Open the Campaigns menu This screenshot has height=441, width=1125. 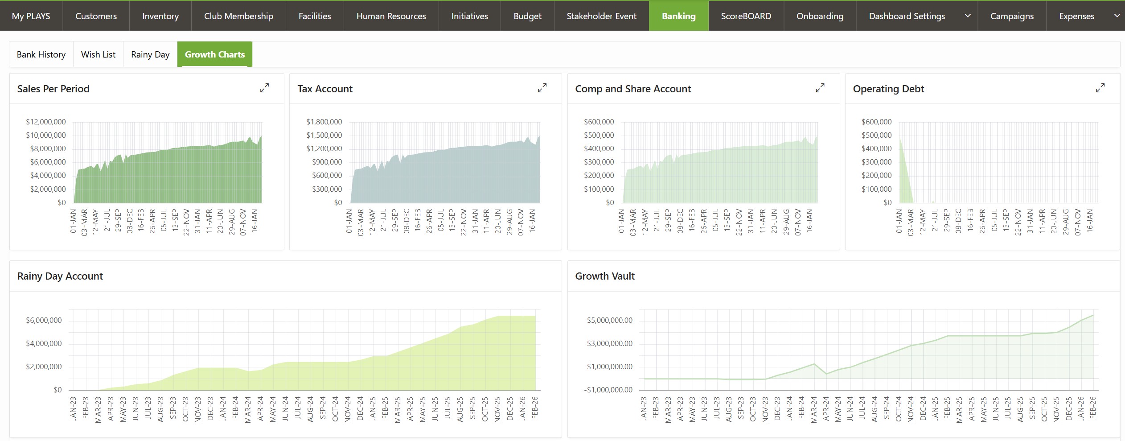tap(1012, 16)
